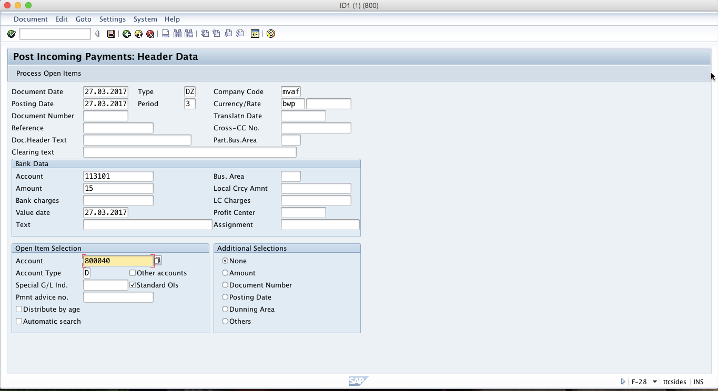The width and height of the screenshot is (718, 391).
Task: Expand the status bar triangle arrow
Action: (623, 382)
